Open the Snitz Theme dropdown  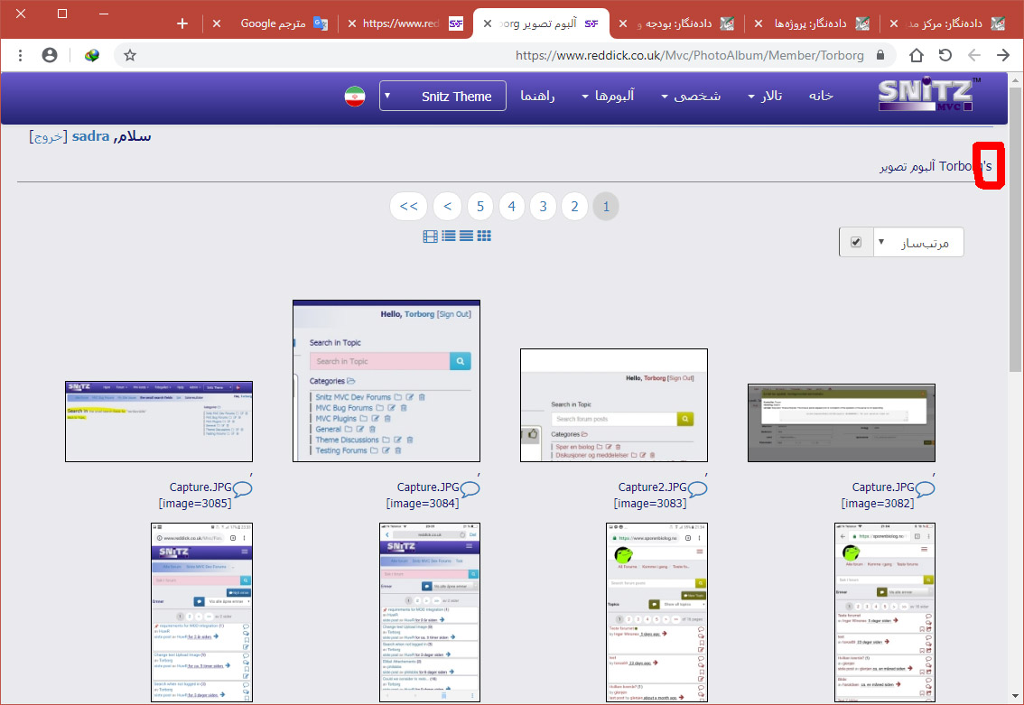442,96
